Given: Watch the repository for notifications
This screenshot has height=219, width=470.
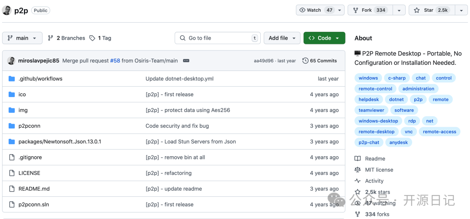Looking at the screenshot, I should 316,10.
